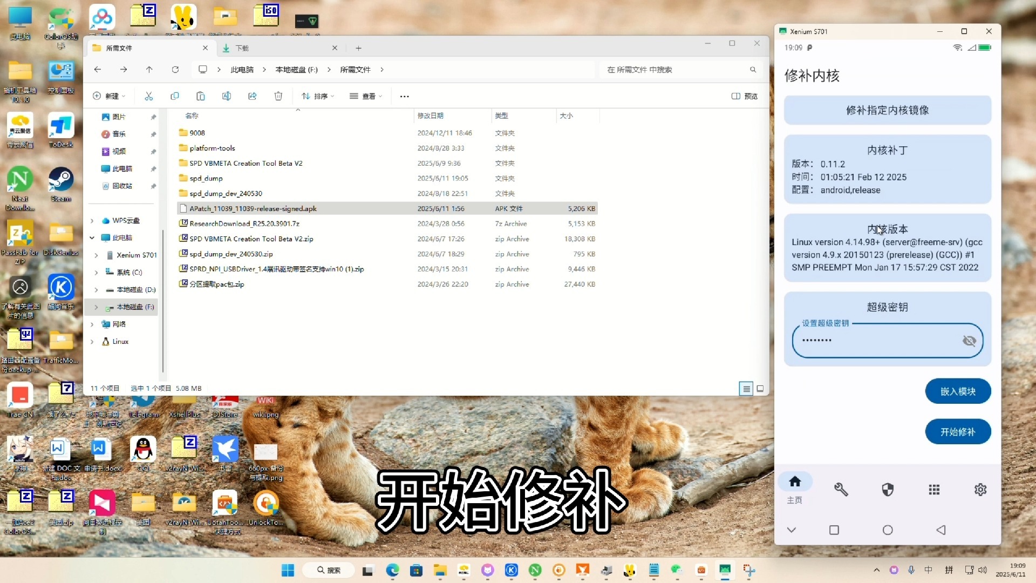Open Microsoft Edge from the taskbar
The height and width of the screenshot is (583, 1036).
click(x=392, y=570)
